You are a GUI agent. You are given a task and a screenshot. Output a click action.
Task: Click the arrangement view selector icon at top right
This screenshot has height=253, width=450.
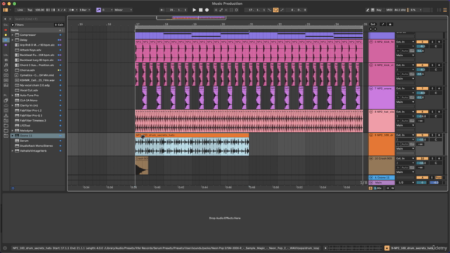(445, 10)
